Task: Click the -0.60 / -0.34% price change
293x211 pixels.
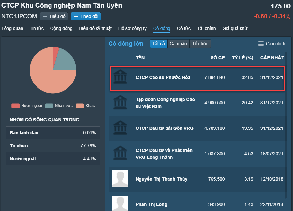Action: (272, 16)
